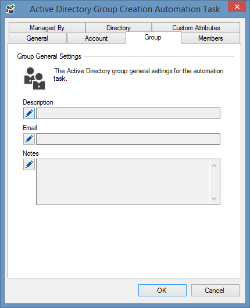250x308 pixels.
Task: Click the Email text field
Action: [128, 139]
